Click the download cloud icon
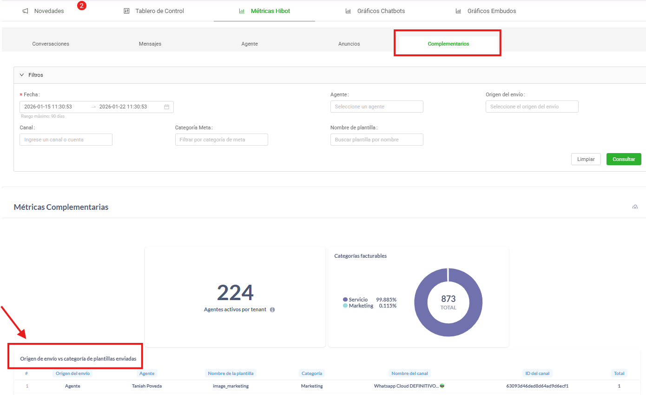 click(x=635, y=207)
